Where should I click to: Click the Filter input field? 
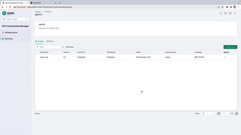(48, 47)
